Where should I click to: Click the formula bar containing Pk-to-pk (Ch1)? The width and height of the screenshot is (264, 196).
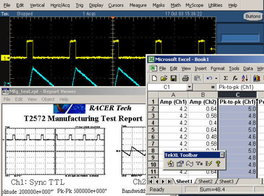point(238,87)
